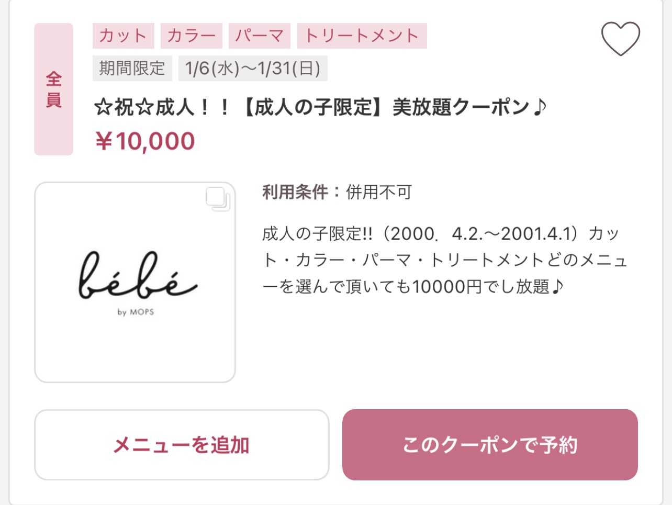The width and height of the screenshot is (672, 505).
Task: Click the 利用条件 label
Action: (295, 192)
